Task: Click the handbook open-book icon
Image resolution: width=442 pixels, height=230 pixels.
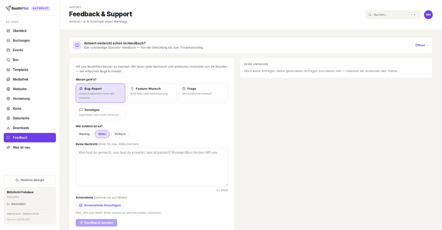Action: [77, 45]
